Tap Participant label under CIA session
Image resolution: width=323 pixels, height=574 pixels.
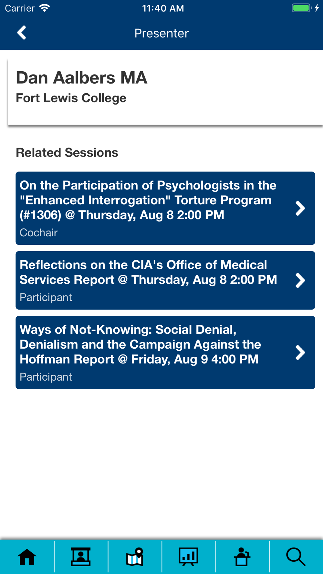coord(46,297)
